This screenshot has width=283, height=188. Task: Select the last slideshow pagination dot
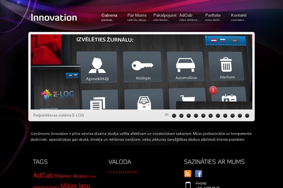247,116
